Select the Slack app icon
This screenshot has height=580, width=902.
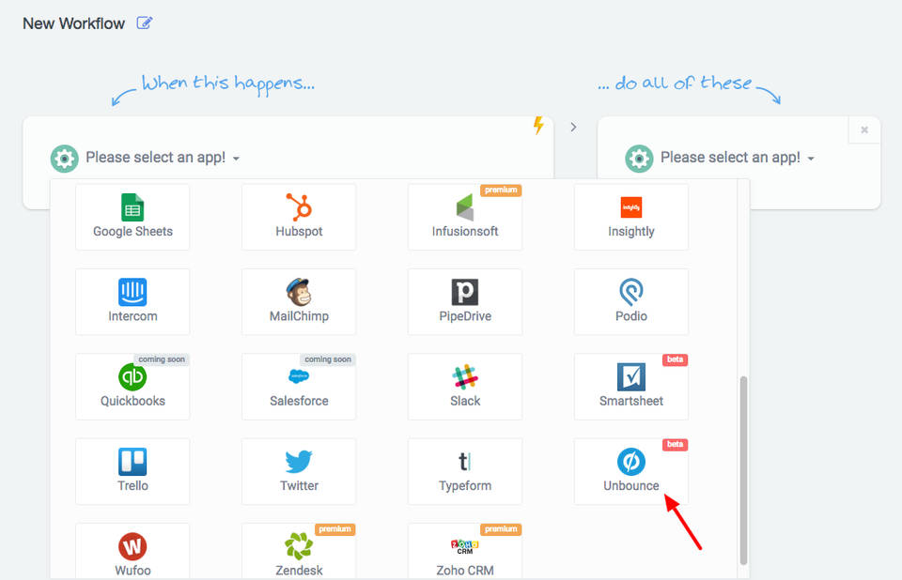(465, 377)
